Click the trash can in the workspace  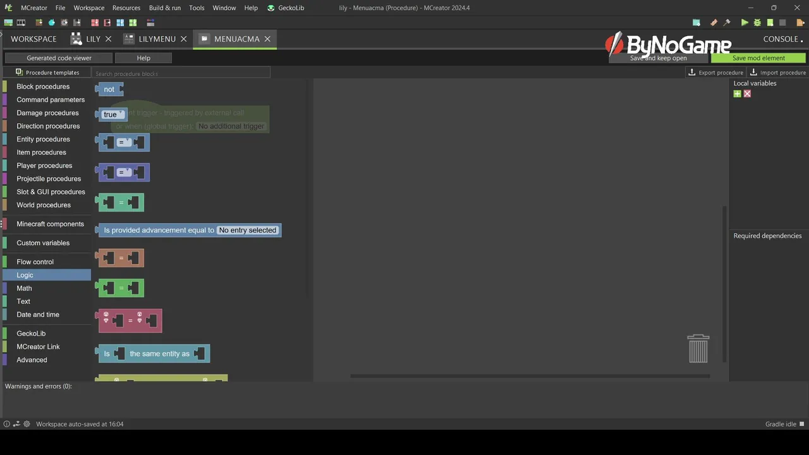[698, 348]
